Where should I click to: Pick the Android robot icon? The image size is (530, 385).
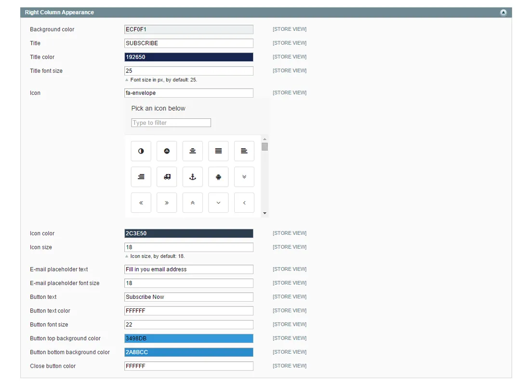point(218,177)
